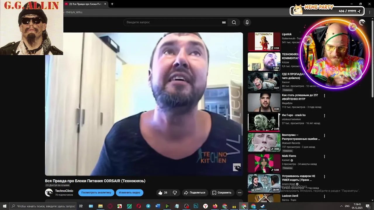Click 'Доступ по ссылке' visibility label
The image size is (374, 210).
point(58,185)
